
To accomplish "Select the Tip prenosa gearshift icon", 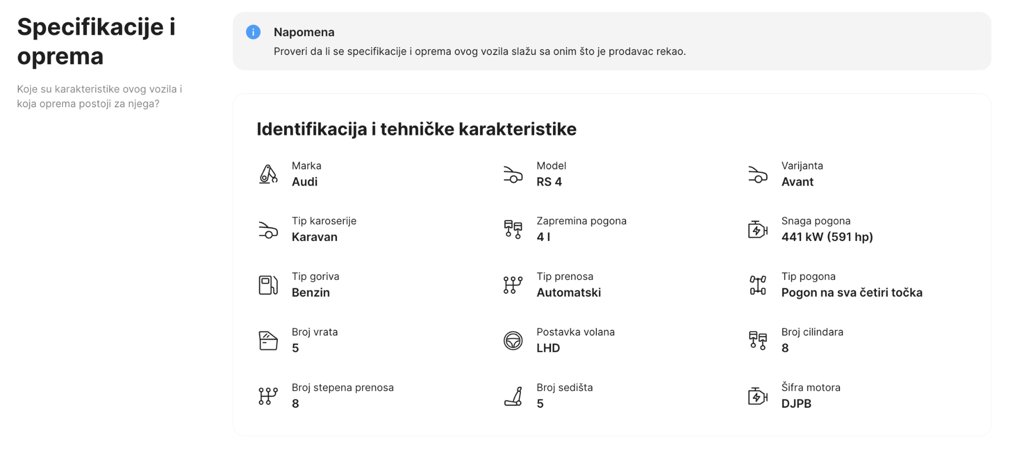I will 514,285.
